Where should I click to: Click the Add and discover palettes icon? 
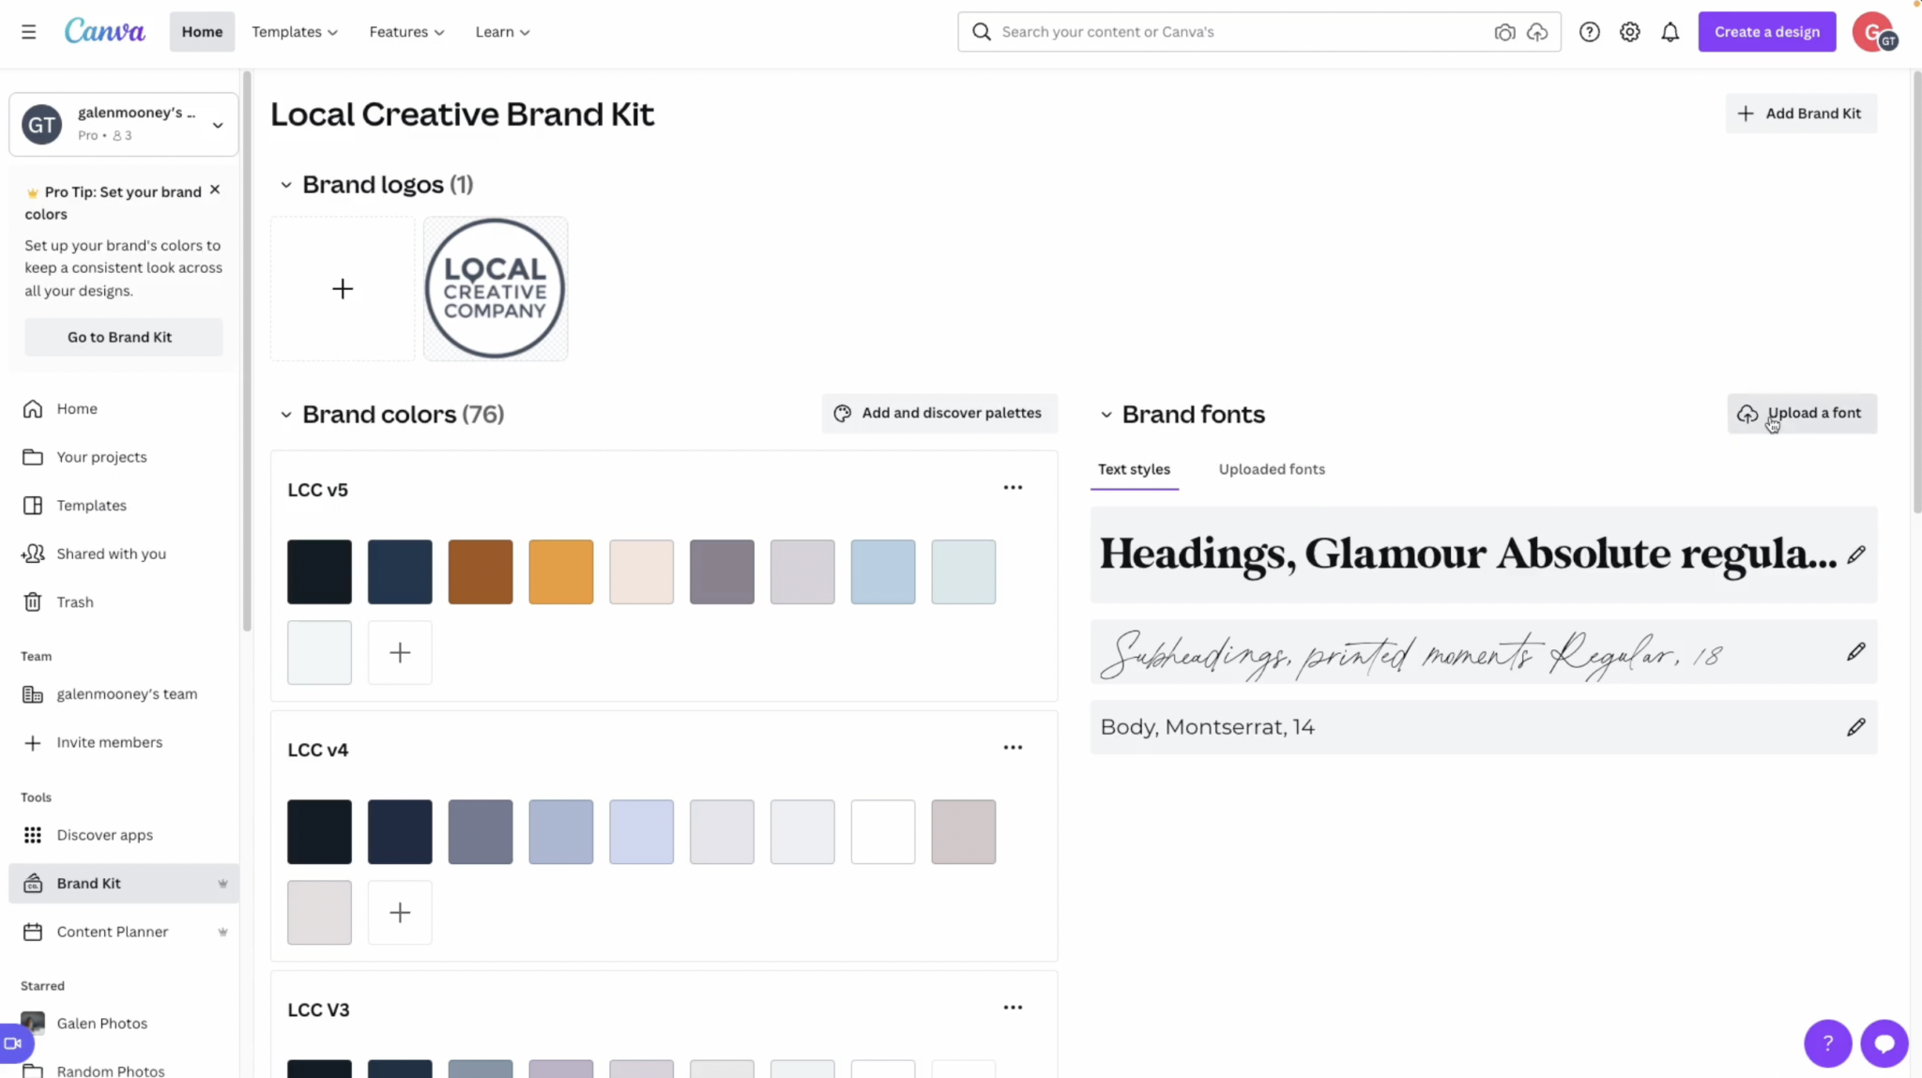(x=844, y=413)
